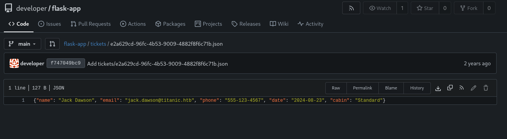Screen dimensions: 507x139
Task: Open the file RSS feed icon
Action: point(462,88)
